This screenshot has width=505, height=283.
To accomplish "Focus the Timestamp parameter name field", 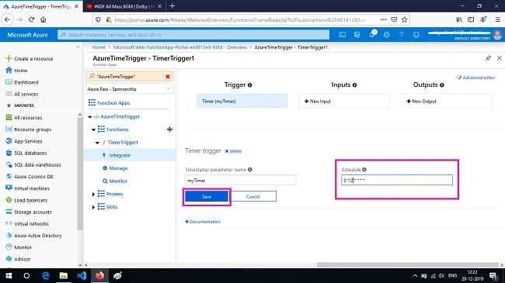I will point(240,180).
